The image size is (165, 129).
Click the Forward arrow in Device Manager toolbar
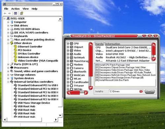point(9,13)
